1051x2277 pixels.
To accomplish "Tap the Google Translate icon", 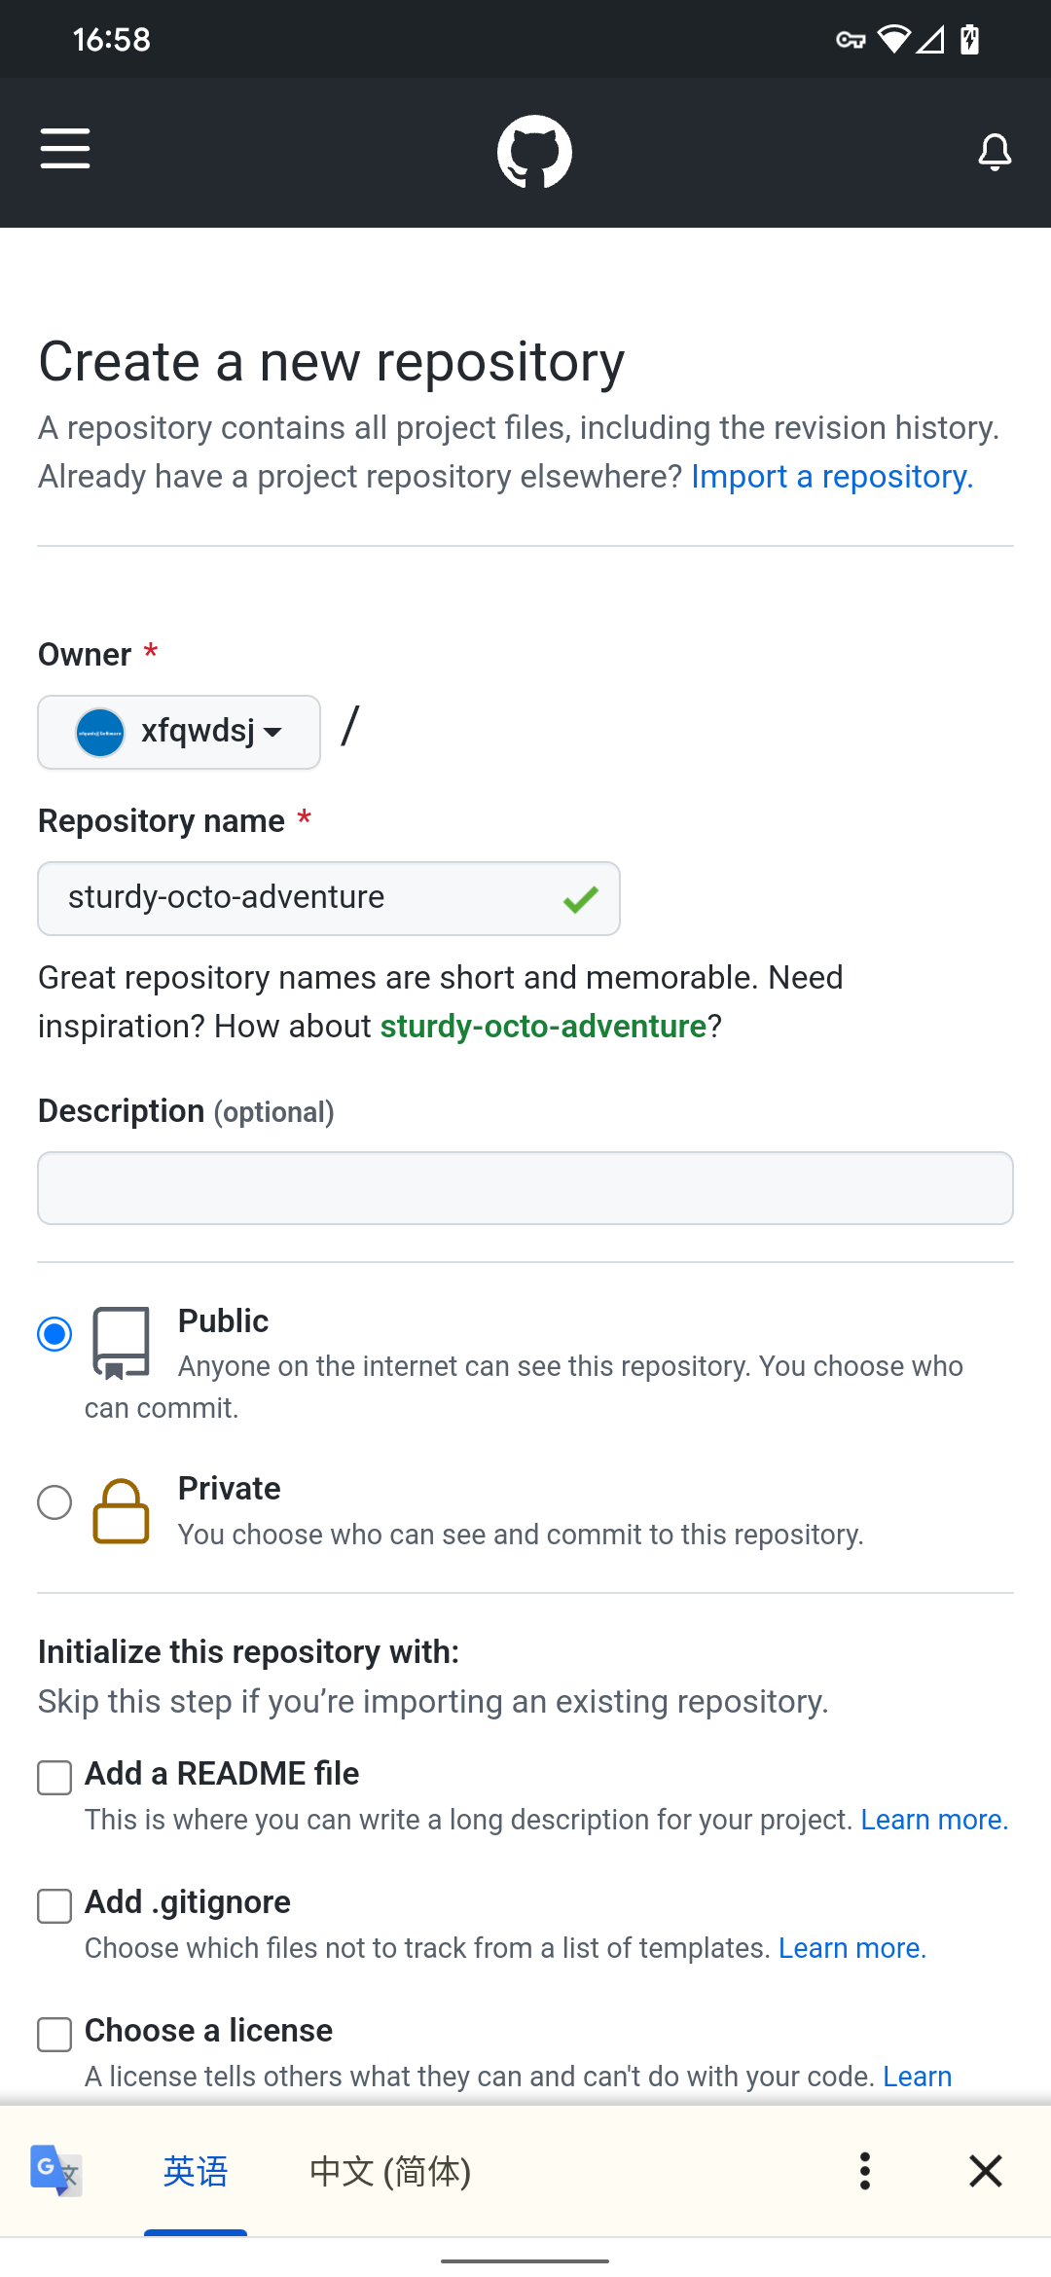I will click(x=55, y=2171).
